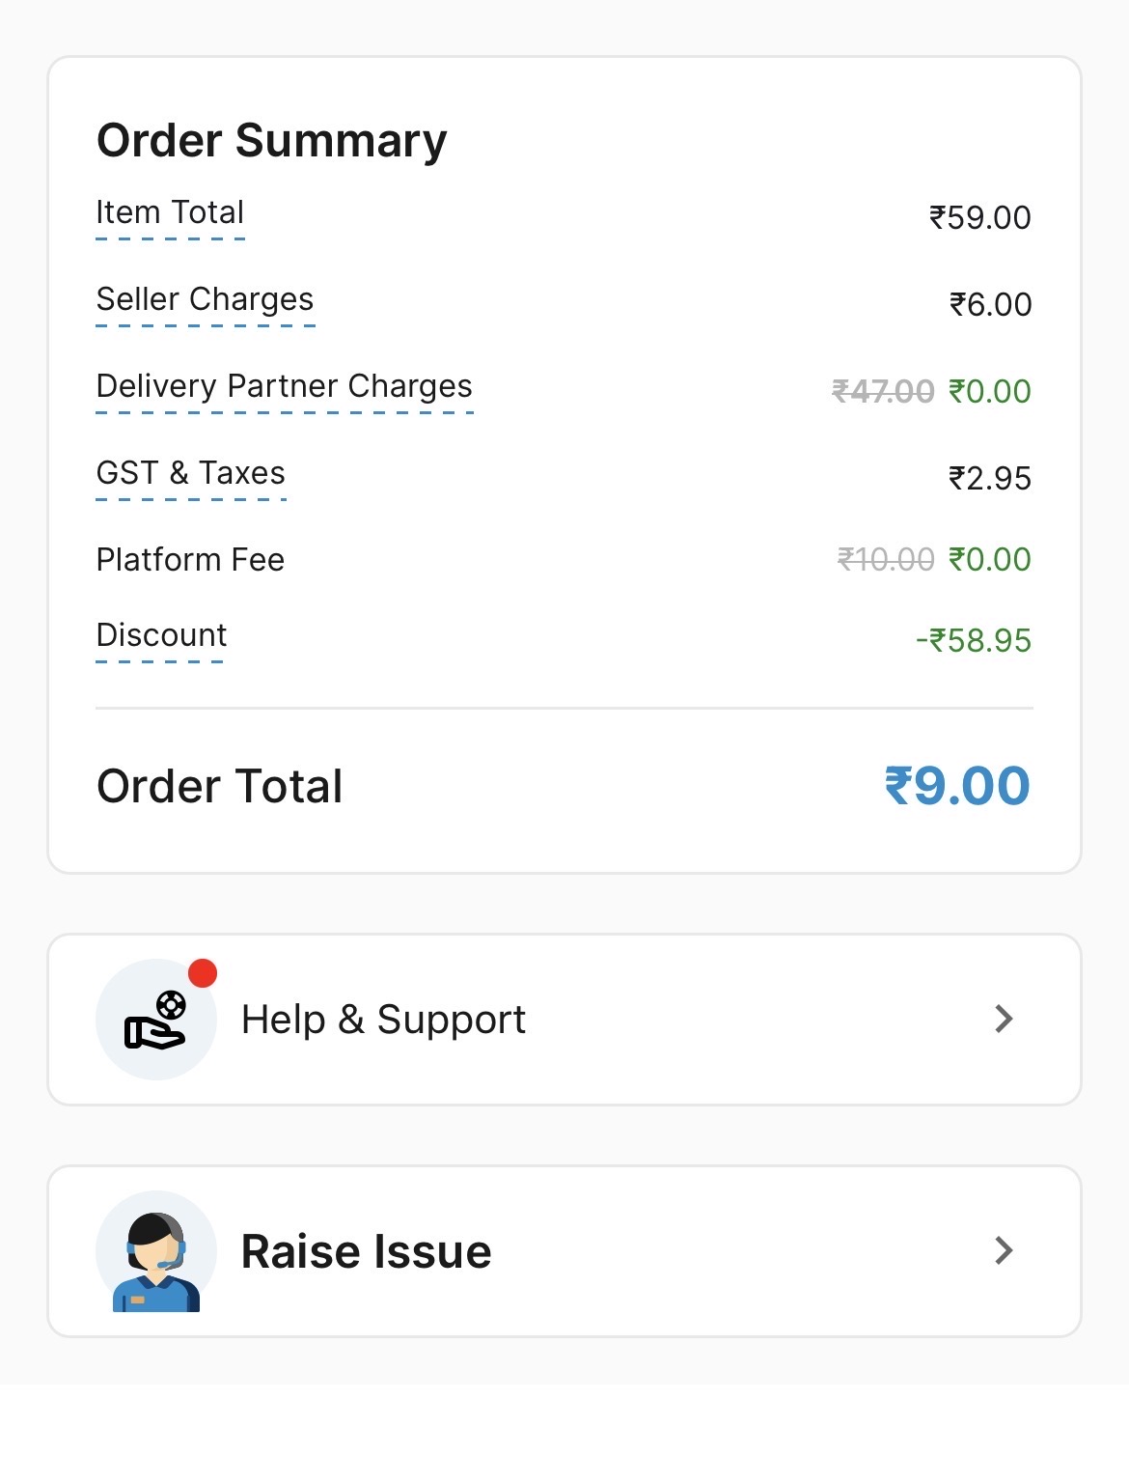The width and height of the screenshot is (1129, 1483).
Task: Expand Help & Support chevron arrow
Action: point(1004,1019)
